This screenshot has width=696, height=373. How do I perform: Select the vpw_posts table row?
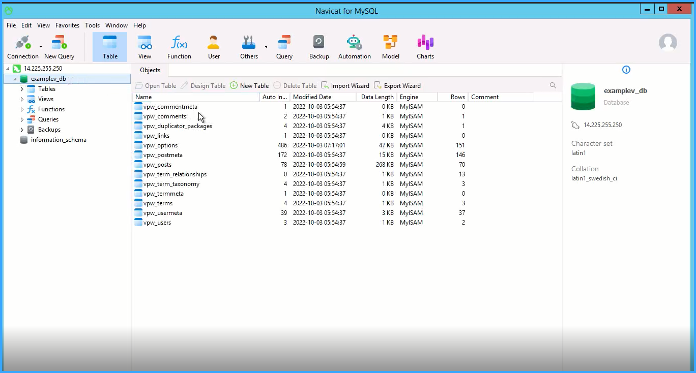click(x=157, y=165)
